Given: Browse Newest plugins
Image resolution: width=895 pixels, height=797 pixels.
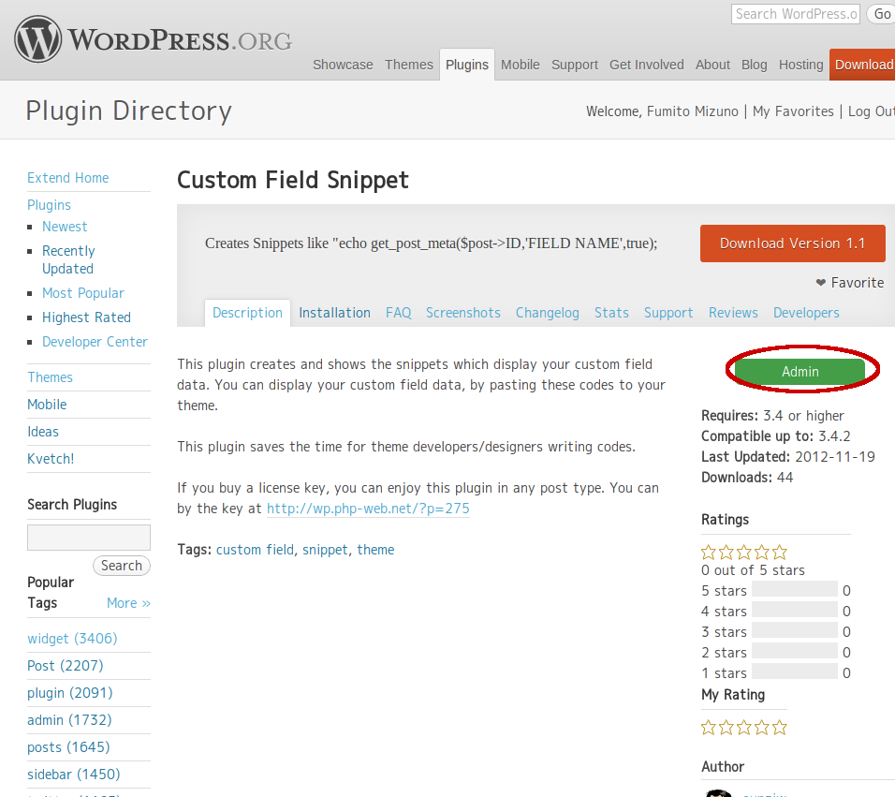Looking at the screenshot, I should (x=65, y=227).
